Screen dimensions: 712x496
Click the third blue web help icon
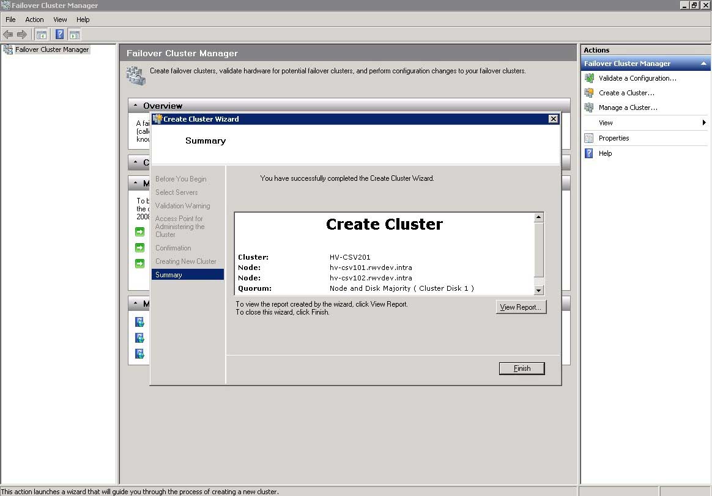(140, 354)
